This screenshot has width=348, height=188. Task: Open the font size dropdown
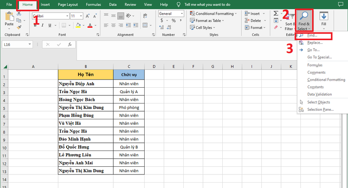pyautogui.click(x=81, y=16)
